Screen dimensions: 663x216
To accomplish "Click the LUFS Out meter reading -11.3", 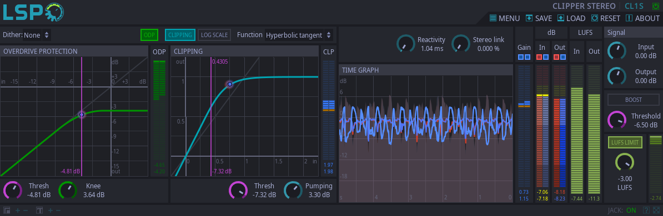I will point(594,198).
